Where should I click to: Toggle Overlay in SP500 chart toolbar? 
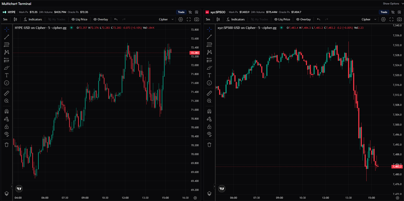[303, 19]
